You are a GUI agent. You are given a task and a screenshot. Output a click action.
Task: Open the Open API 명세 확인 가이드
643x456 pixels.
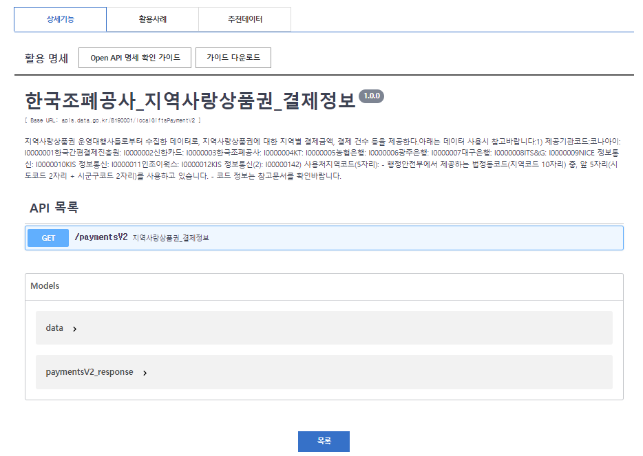click(135, 58)
